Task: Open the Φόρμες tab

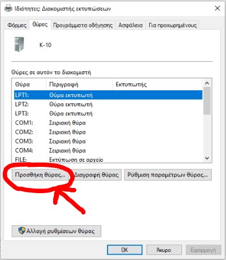Action: coord(17,25)
